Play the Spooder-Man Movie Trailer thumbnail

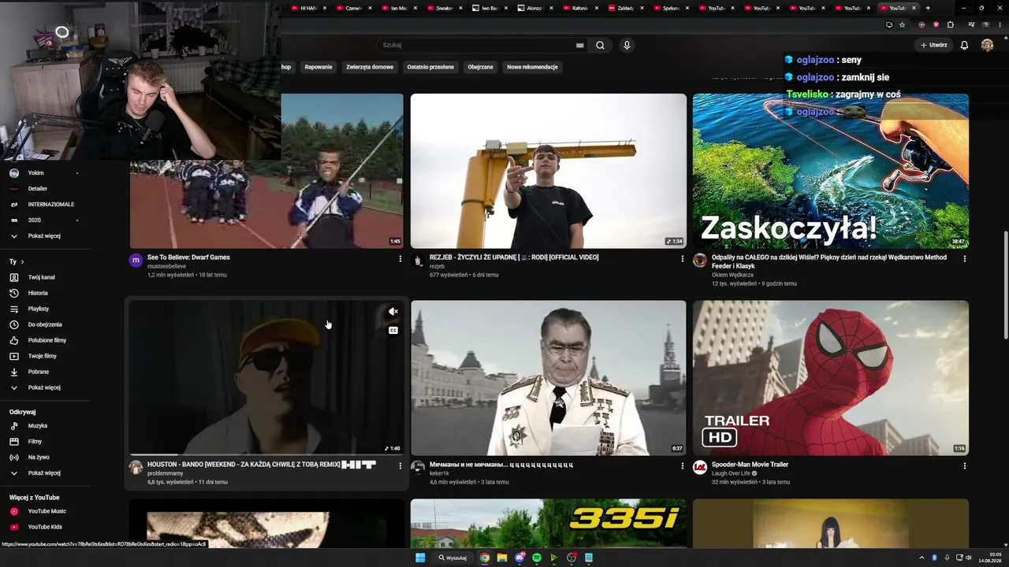point(831,378)
